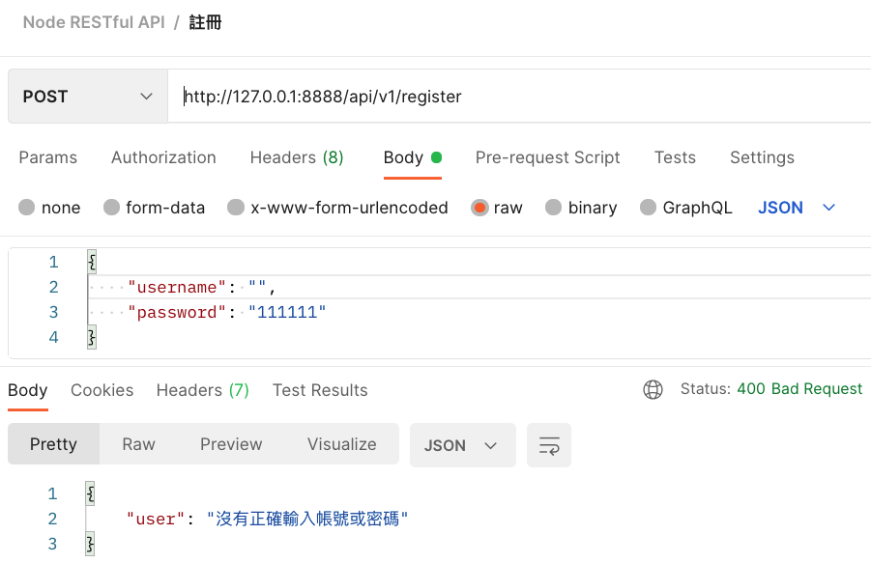Open the request Headers (8) tab
Screen dimensions: 871x563
coord(297,157)
